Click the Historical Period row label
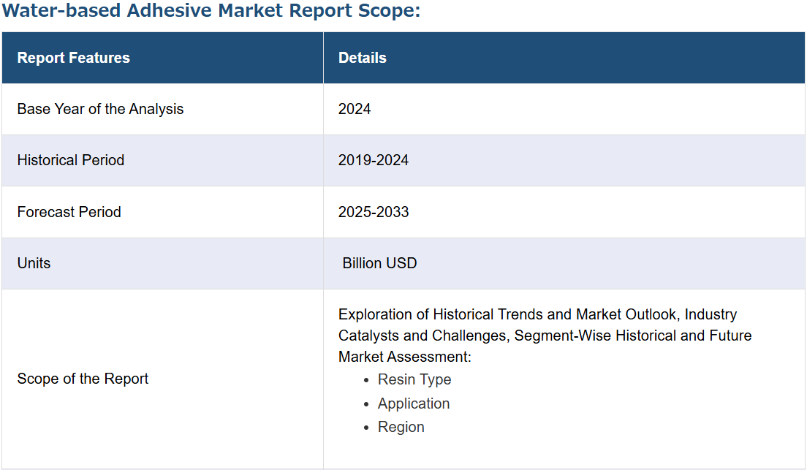Image resolution: width=807 pixels, height=470 pixels. (71, 160)
